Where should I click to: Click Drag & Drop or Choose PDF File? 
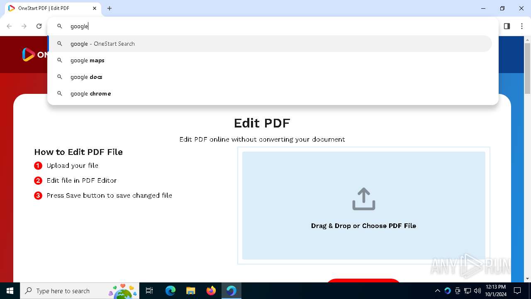363,226
